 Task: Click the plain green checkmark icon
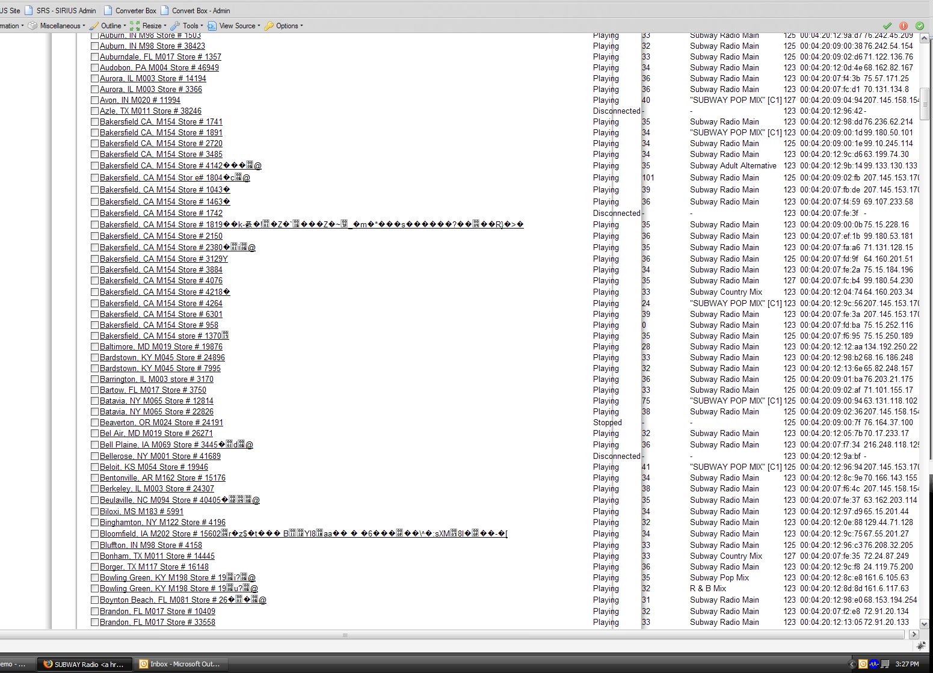coord(887,26)
